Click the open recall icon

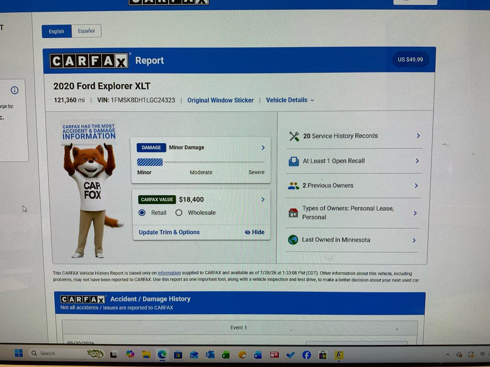[294, 161]
